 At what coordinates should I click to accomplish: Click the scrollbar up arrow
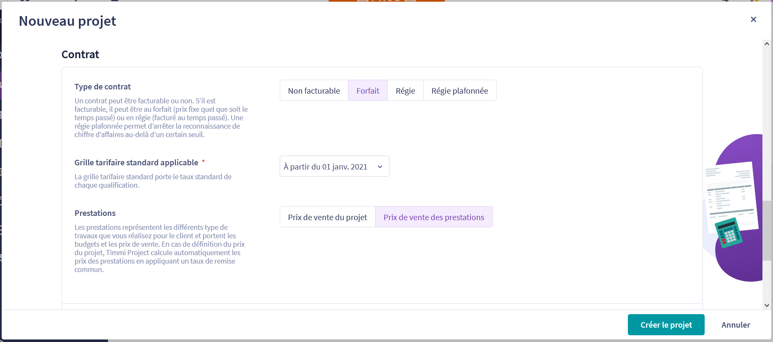(x=767, y=44)
